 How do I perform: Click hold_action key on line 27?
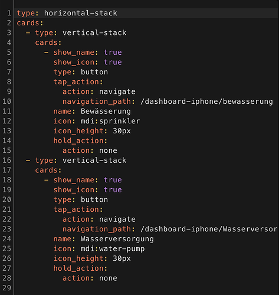78,268
